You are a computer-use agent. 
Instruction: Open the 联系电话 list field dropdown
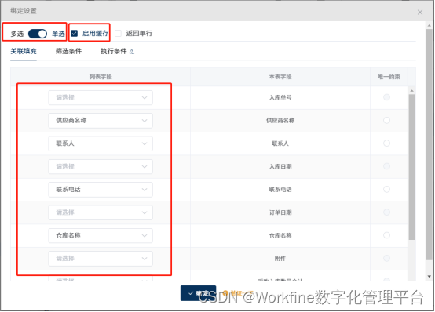[x=101, y=190]
